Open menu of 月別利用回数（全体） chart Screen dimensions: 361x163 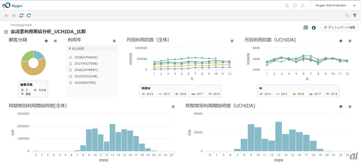coord(232,40)
